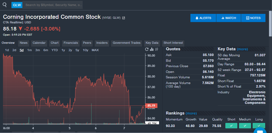Image resolution: width=272 pixels, height=133 pixels.
Task: Expand Key Data via the more link
Action: 242,49
